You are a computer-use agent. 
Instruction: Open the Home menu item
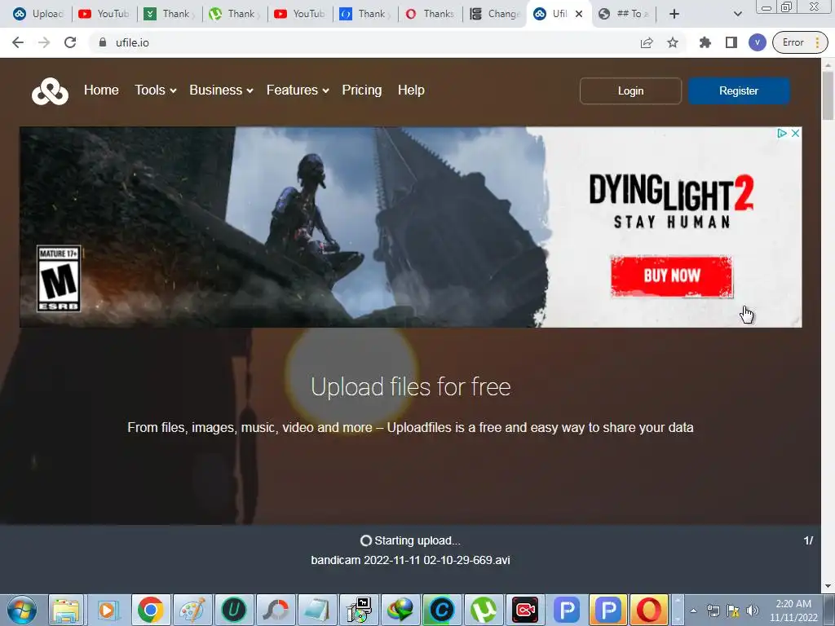(x=101, y=90)
